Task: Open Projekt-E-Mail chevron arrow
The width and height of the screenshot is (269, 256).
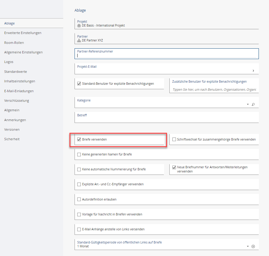Action: [253, 71]
